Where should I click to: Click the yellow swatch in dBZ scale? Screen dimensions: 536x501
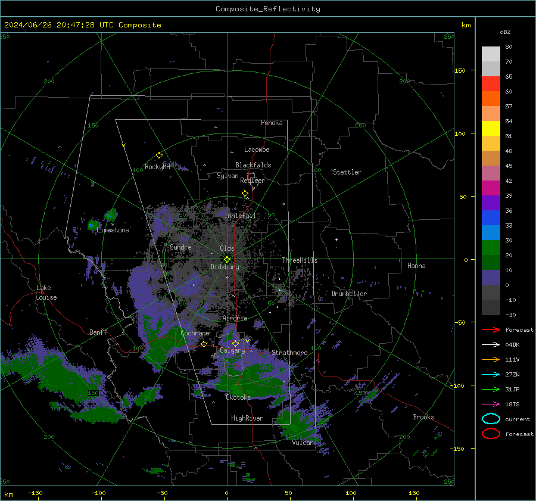(x=491, y=128)
